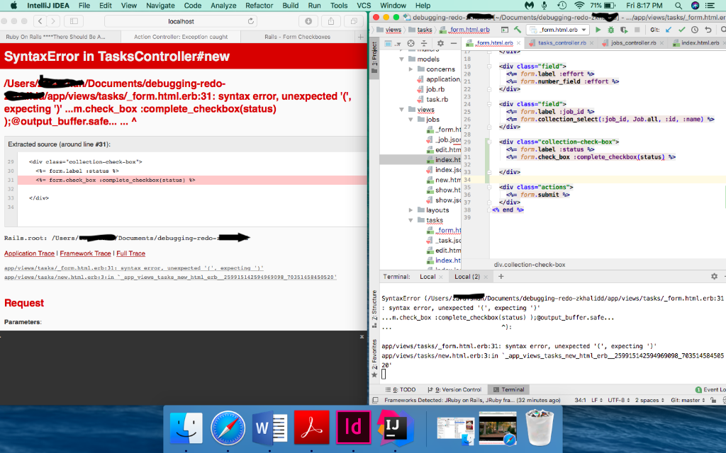Select the Local terminal tab
726x453 pixels.
428,277
